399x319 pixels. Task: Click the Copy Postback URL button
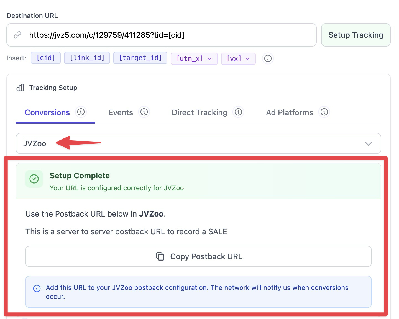pyautogui.click(x=198, y=256)
